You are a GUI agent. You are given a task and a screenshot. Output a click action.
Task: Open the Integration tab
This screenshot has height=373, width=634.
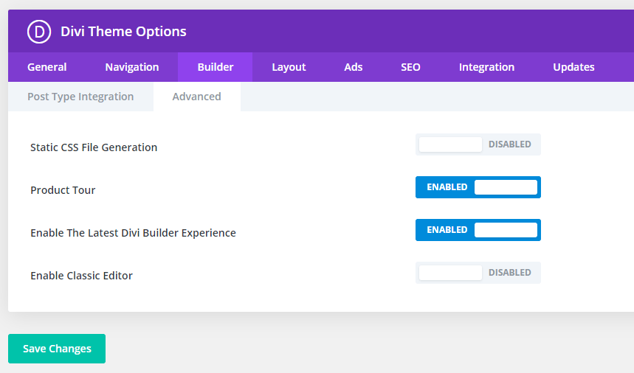click(486, 67)
